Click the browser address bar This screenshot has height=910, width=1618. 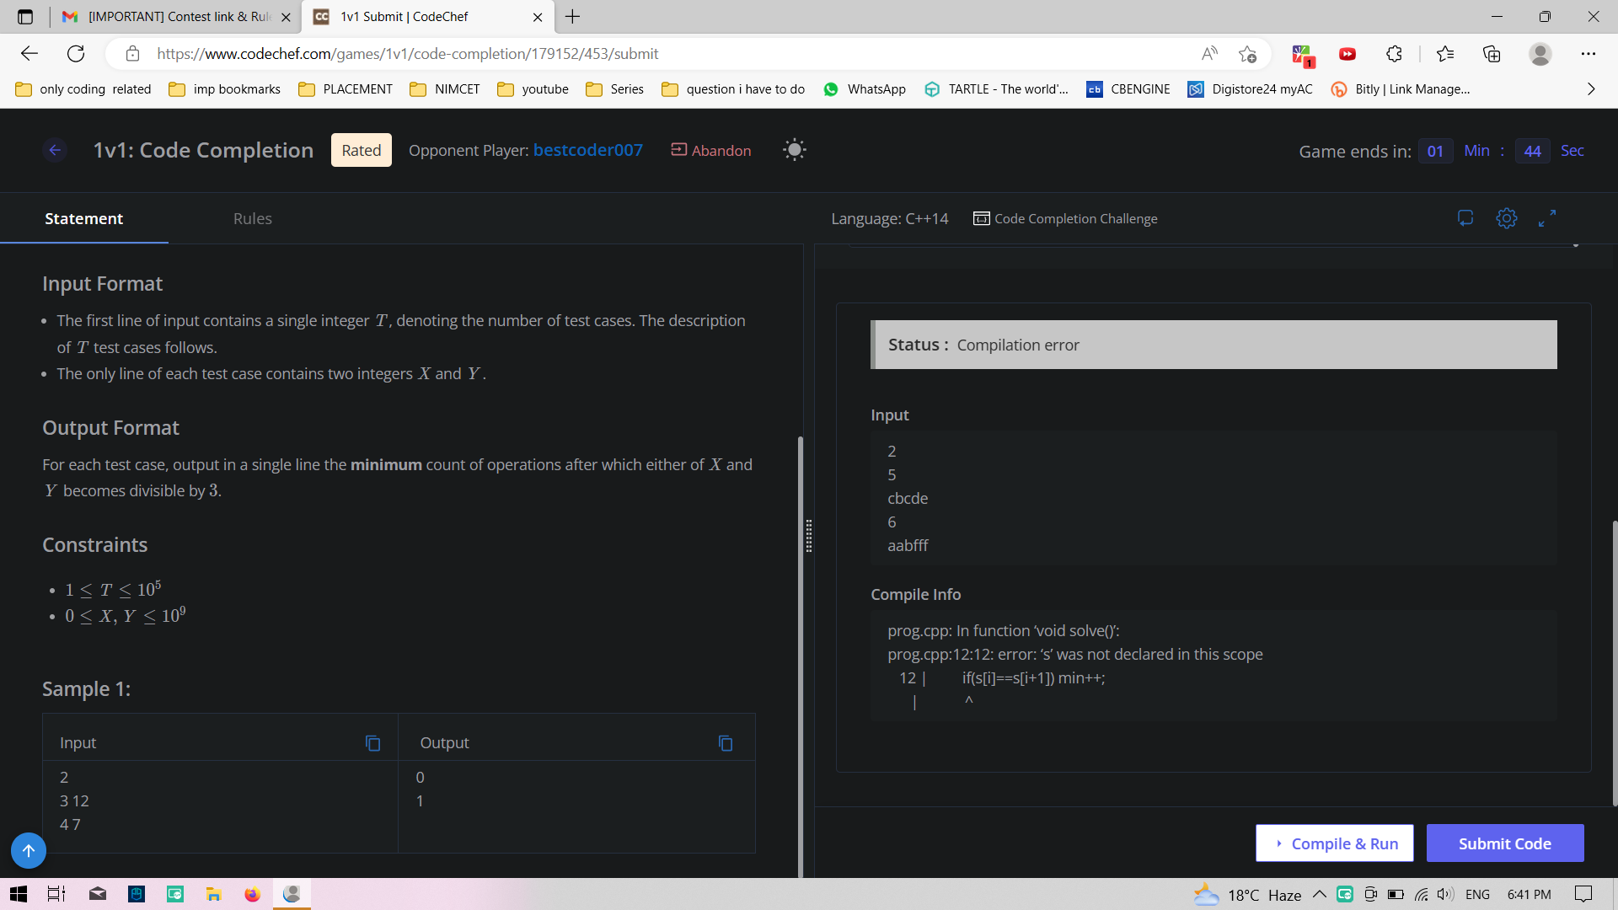[x=657, y=54]
